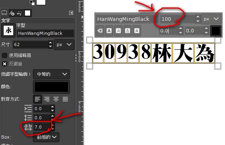Switch to the Device Status tab

12,13
